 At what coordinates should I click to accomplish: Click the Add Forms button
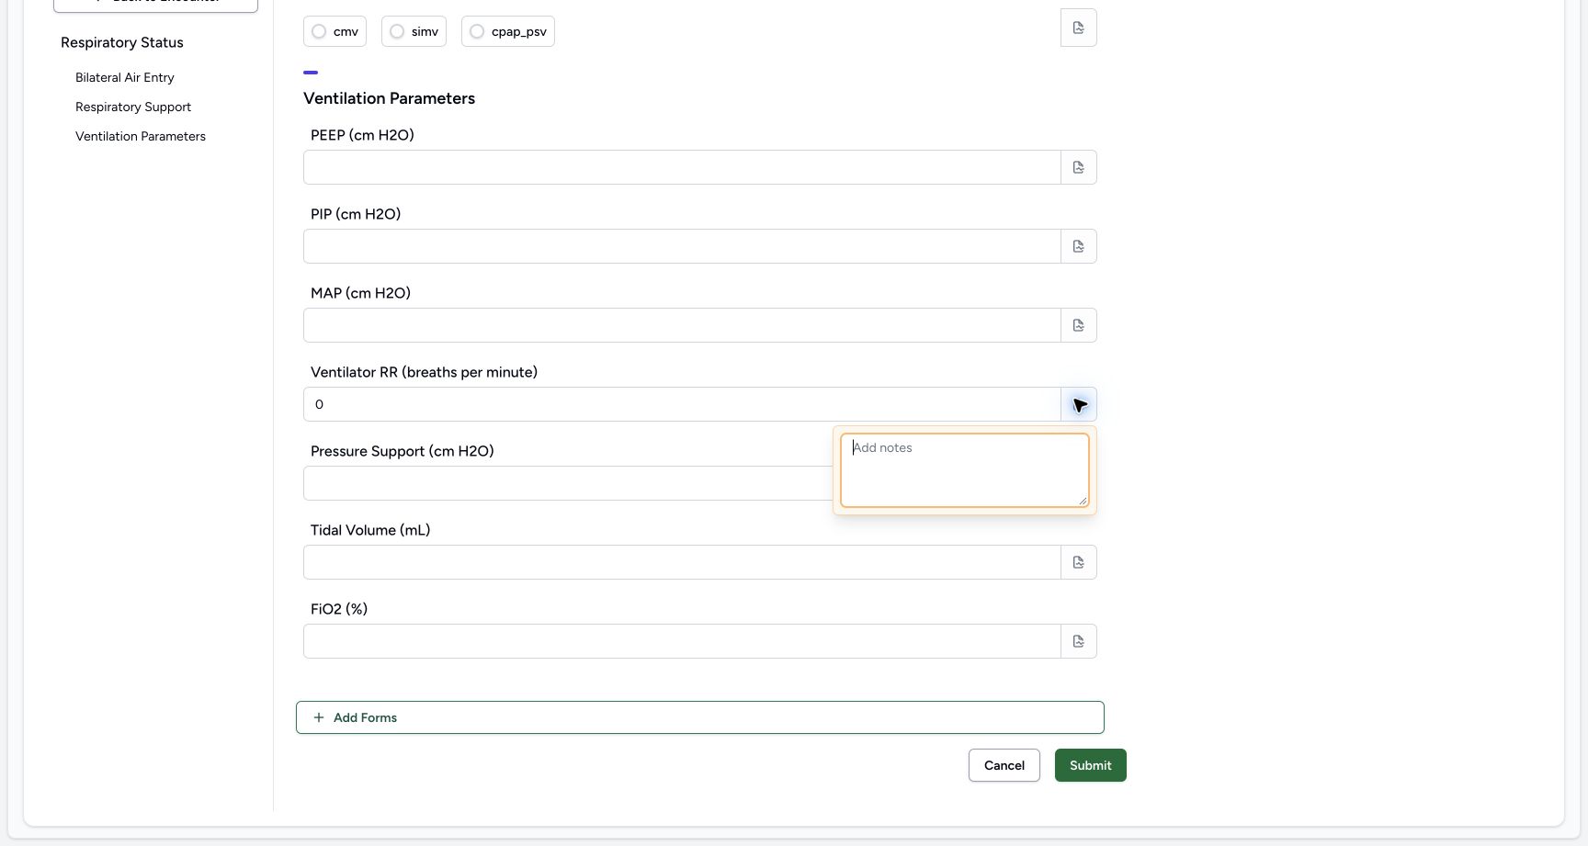click(x=700, y=717)
